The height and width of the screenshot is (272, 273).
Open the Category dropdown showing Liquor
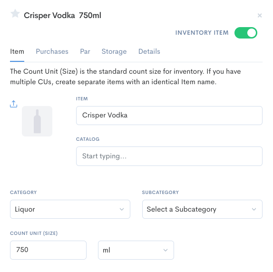coord(70,209)
